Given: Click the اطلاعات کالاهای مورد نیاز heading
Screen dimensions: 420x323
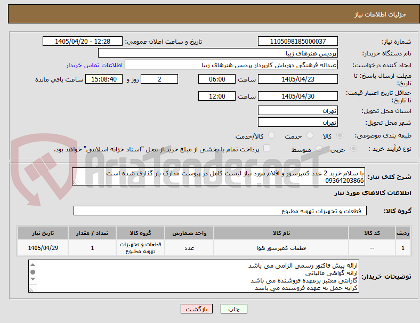Looking at the screenshot, I should (373, 193).
